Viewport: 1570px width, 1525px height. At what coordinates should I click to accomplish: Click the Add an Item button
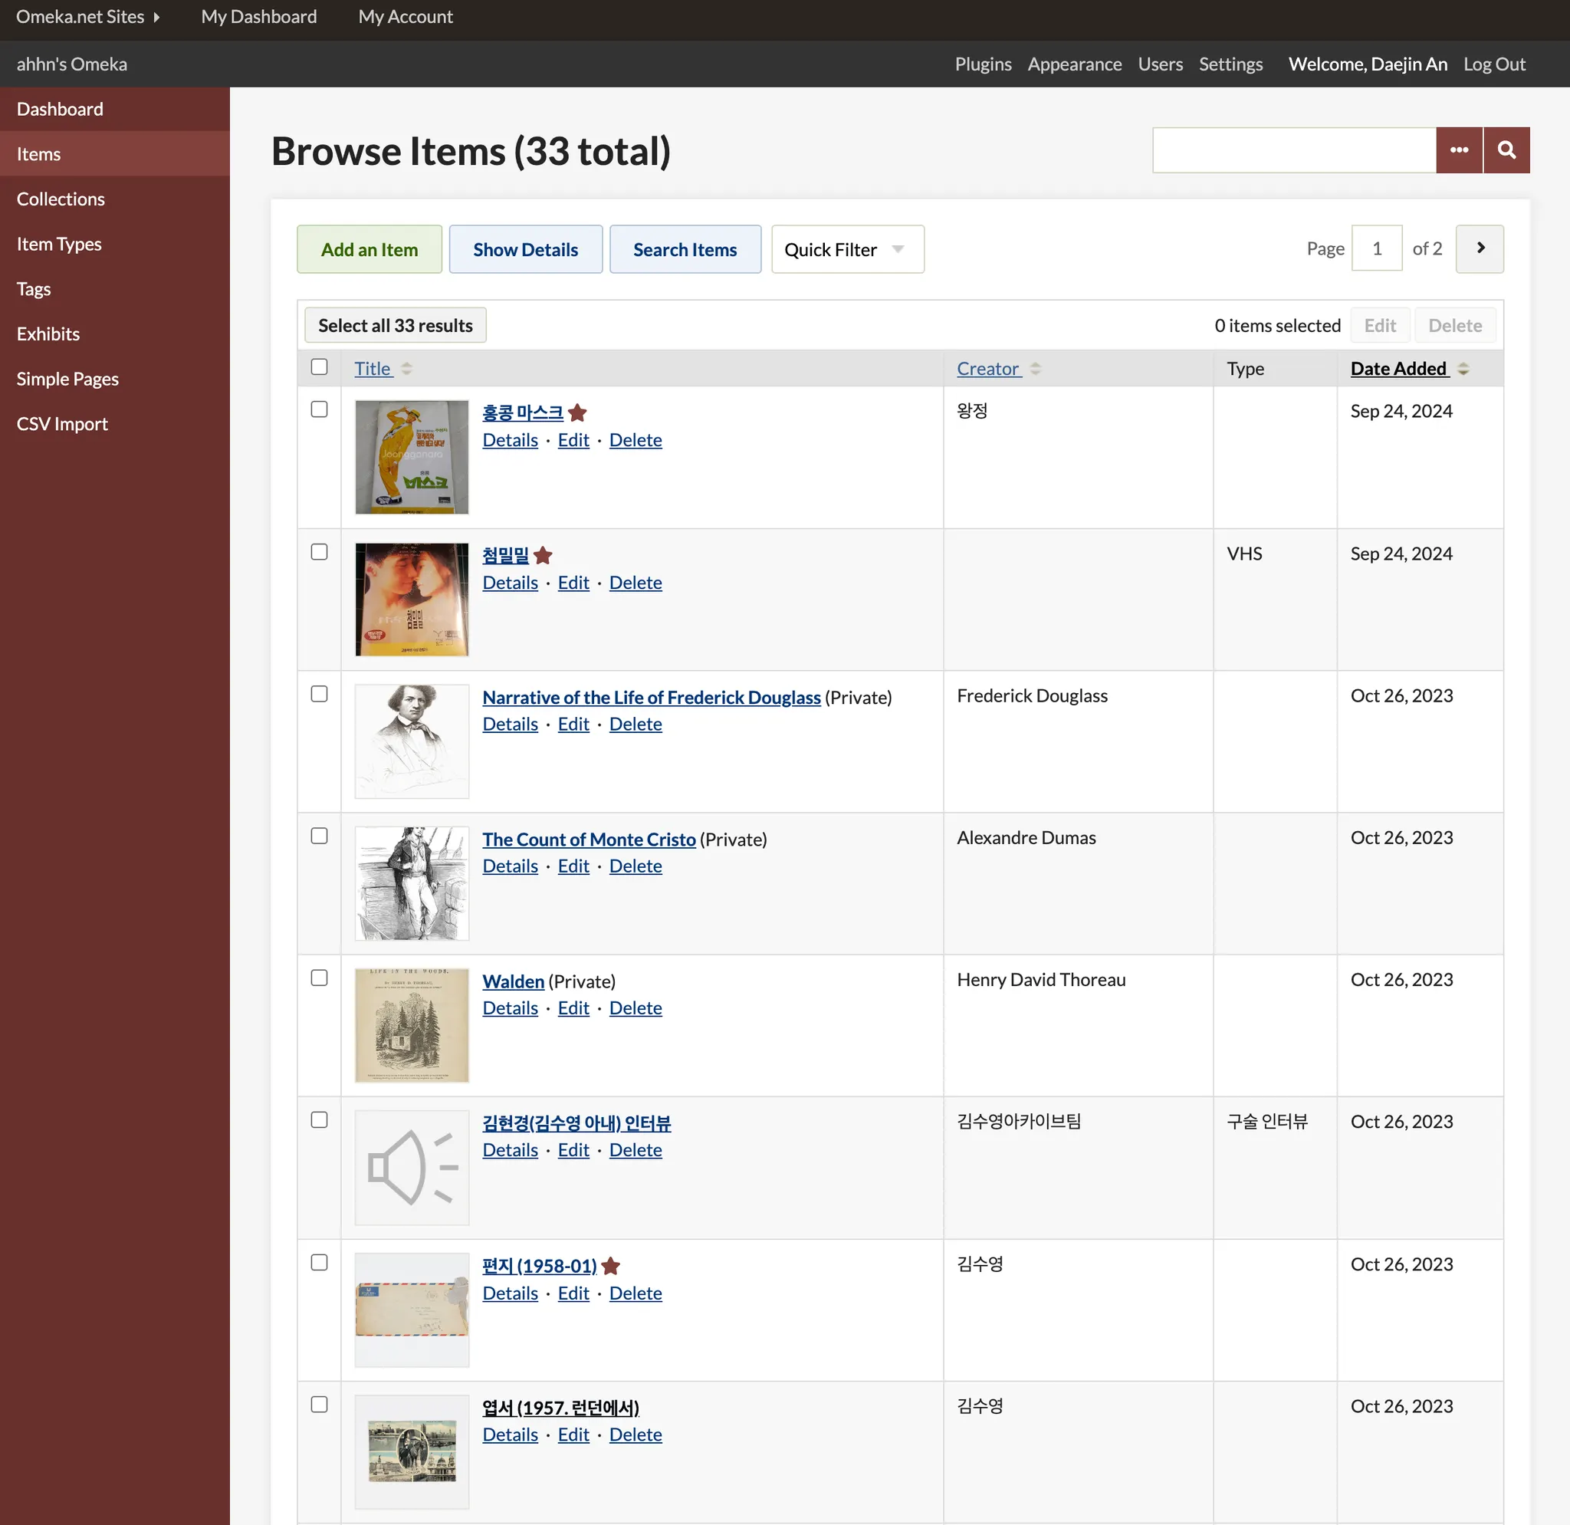(x=370, y=249)
